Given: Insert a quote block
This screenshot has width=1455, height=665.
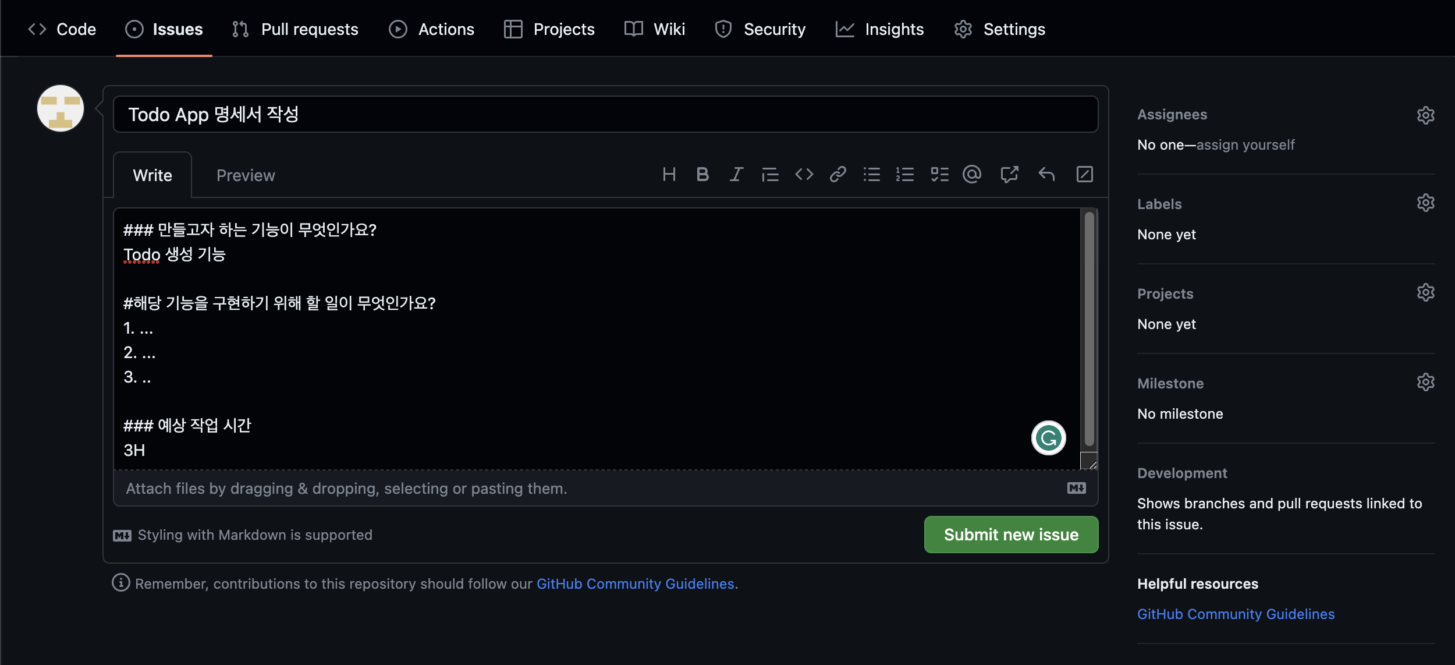Looking at the screenshot, I should (770, 174).
